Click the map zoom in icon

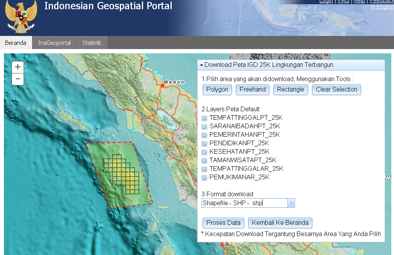(17, 66)
